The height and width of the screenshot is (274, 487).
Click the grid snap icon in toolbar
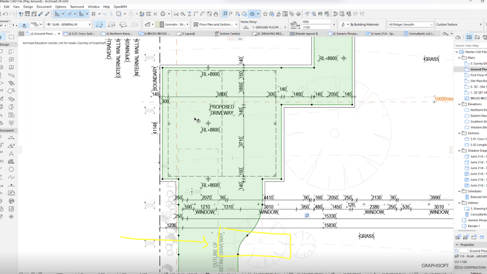click(x=94, y=14)
